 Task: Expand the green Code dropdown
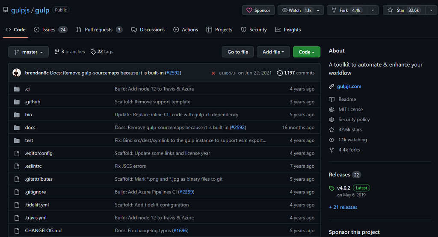pos(306,52)
